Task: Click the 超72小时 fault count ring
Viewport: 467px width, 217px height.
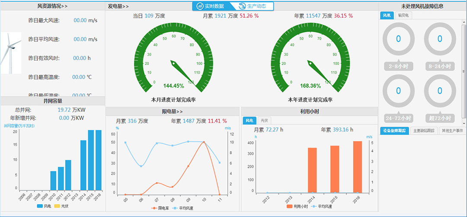Action: pyautogui.click(x=440, y=91)
